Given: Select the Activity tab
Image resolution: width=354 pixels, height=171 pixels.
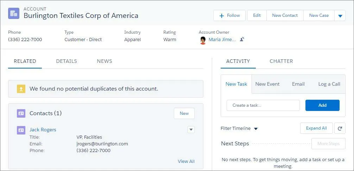Looking at the screenshot, I should [238, 61].
